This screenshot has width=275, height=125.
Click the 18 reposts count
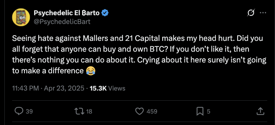pyautogui.click(x=89, y=111)
